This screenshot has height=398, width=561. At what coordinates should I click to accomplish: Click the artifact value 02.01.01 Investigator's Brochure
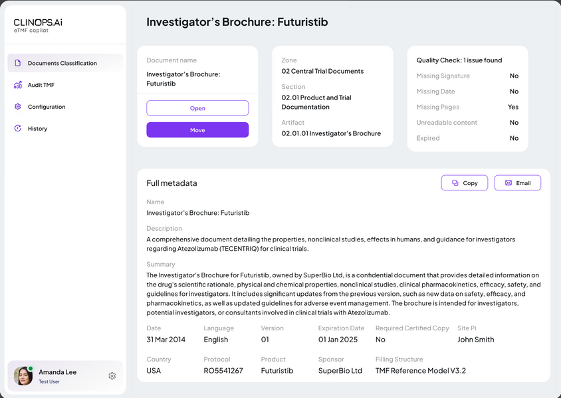(331, 133)
